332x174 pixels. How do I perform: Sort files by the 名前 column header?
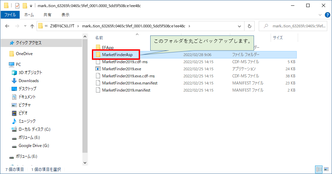click(x=99, y=38)
